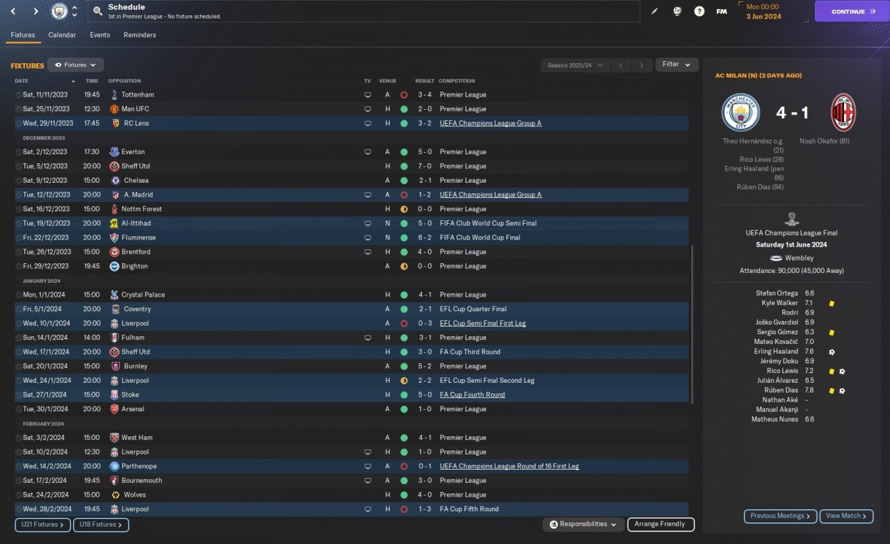Click the fixtures list vertical scrollbar
The height and width of the screenshot is (544, 890).
tap(693, 324)
